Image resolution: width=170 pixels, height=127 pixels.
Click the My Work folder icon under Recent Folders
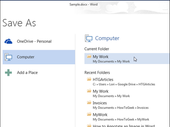[89, 91]
